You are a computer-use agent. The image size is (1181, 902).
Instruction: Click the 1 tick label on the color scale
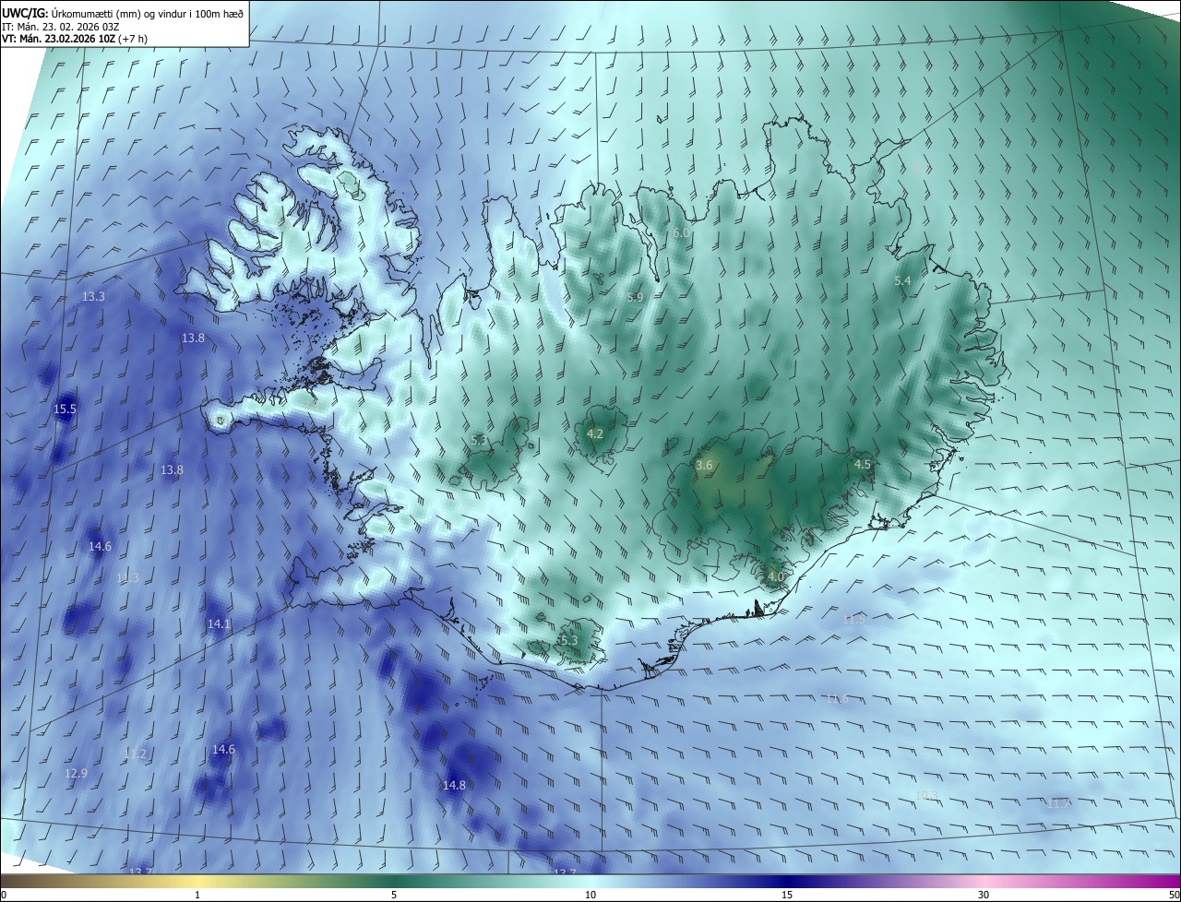coord(197,896)
